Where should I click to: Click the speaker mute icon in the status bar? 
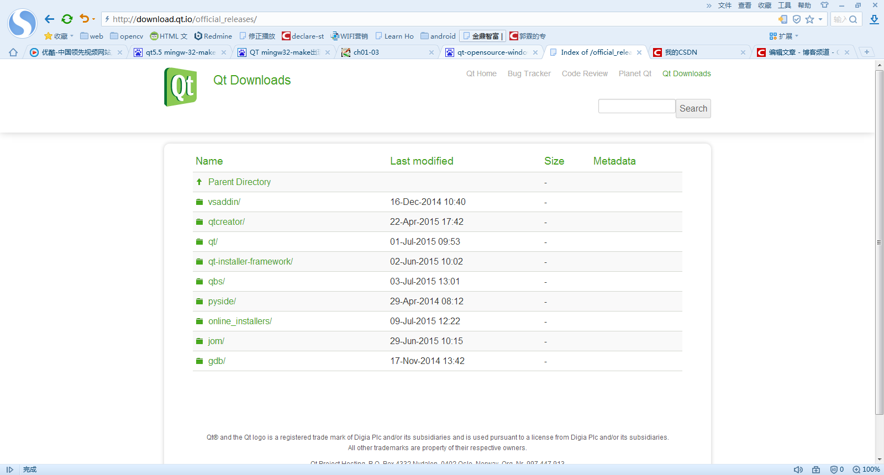pos(798,469)
